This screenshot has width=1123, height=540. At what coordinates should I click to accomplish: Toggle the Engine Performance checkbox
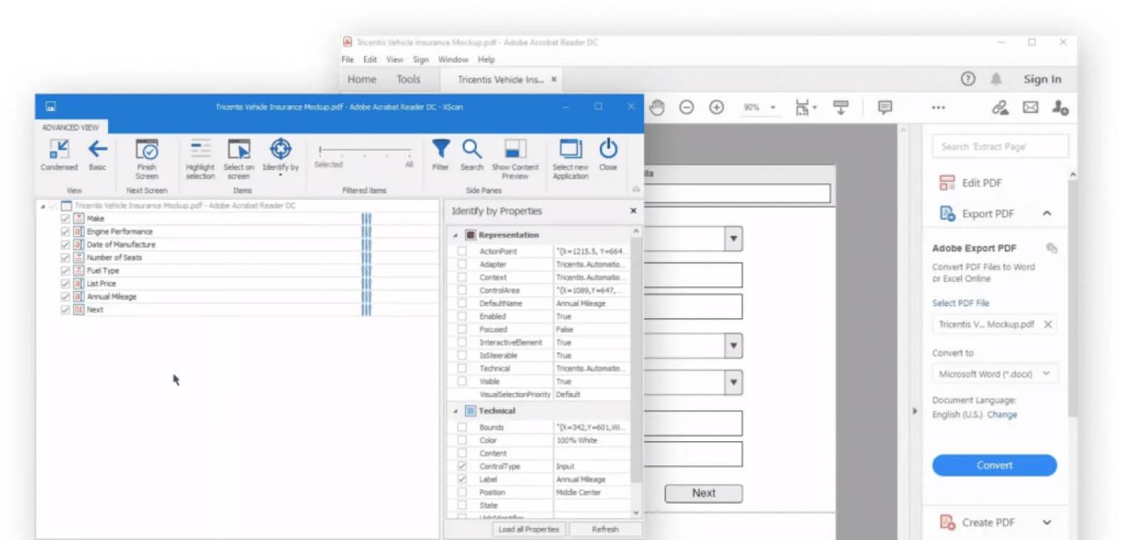pos(65,232)
